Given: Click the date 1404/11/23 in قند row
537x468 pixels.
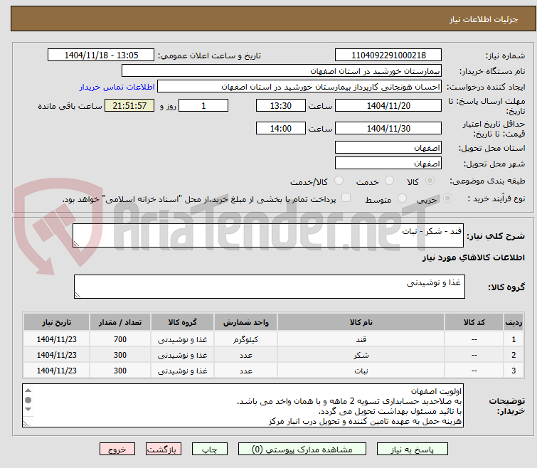Looking at the screenshot, I should tap(56, 339).
